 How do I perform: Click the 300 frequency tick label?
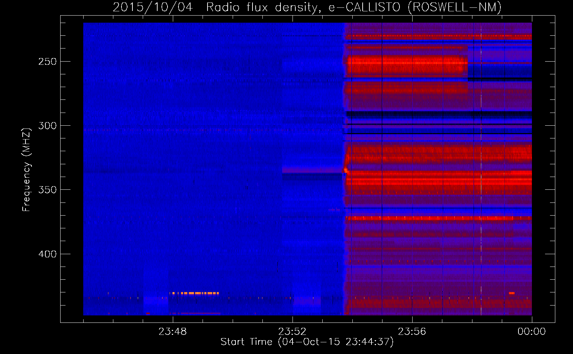tap(47, 126)
